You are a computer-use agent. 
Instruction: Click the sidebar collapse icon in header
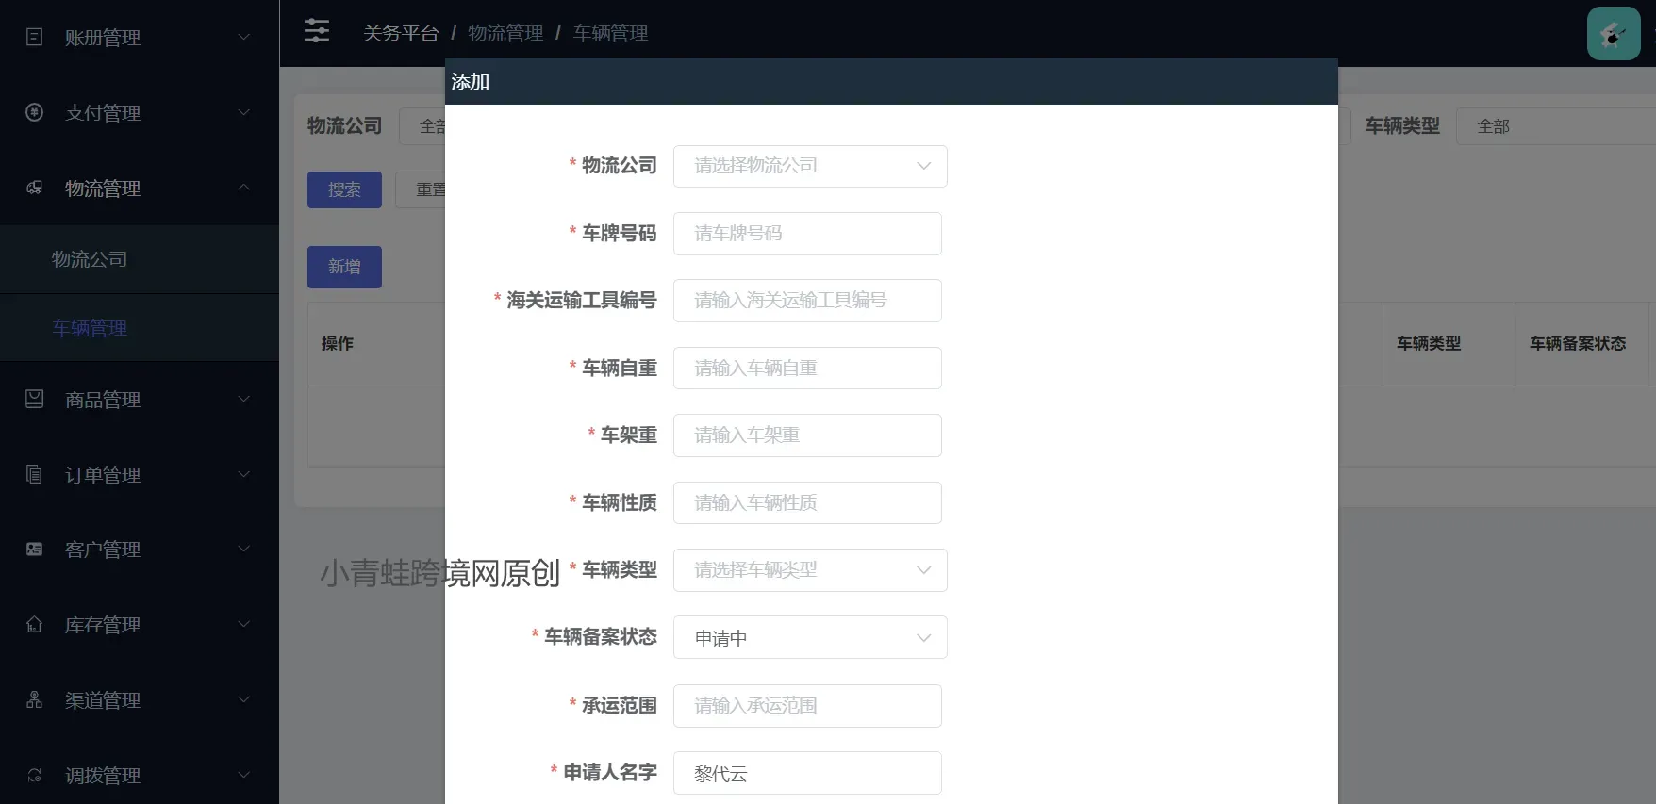point(317,31)
